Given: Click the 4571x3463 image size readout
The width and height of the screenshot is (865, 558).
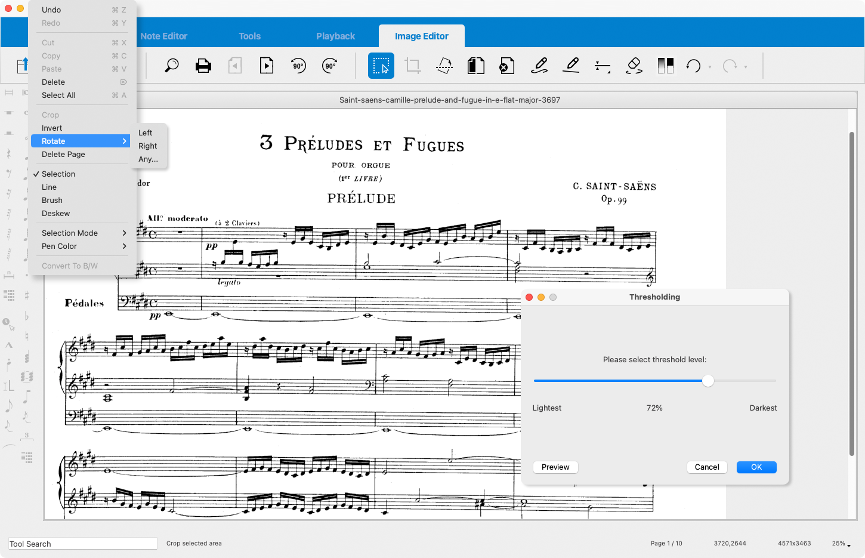Looking at the screenshot, I should [x=794, y=544].
